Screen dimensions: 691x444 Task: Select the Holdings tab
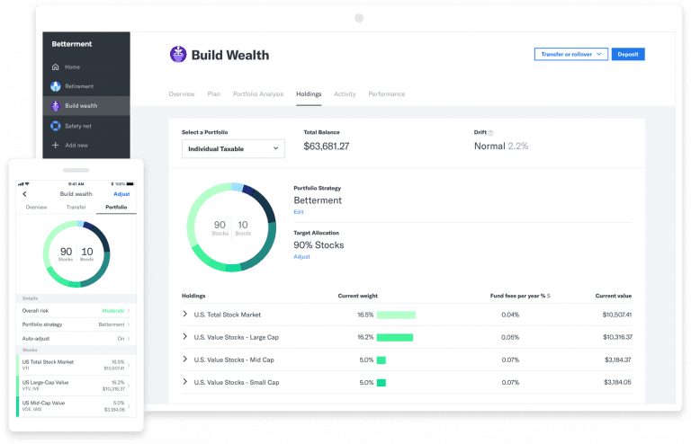coord(309,93)
